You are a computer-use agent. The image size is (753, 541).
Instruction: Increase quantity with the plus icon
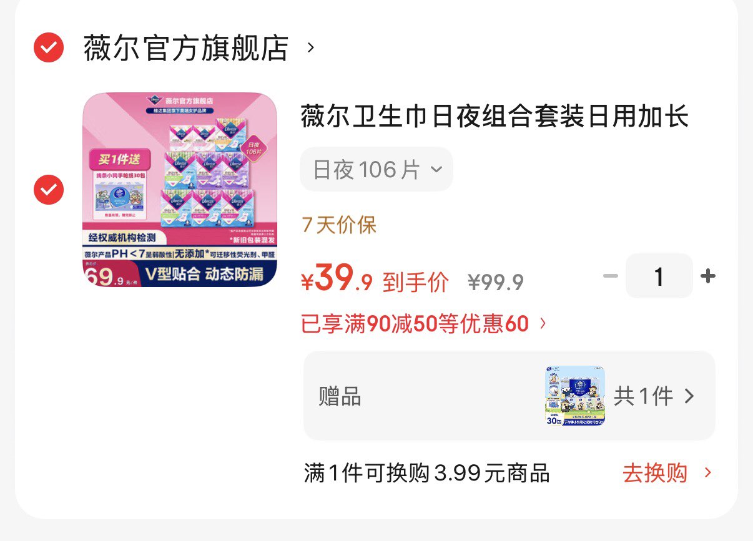click(708, 276)
